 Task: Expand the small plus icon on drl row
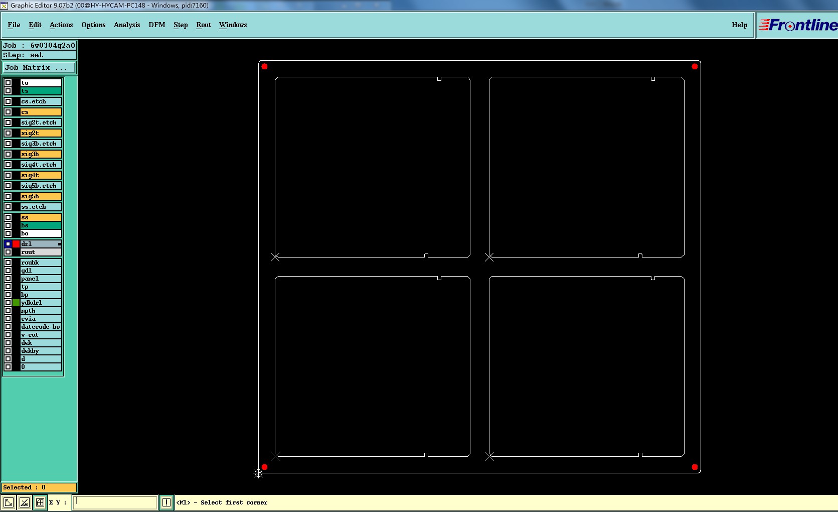(x=59, y=244)
